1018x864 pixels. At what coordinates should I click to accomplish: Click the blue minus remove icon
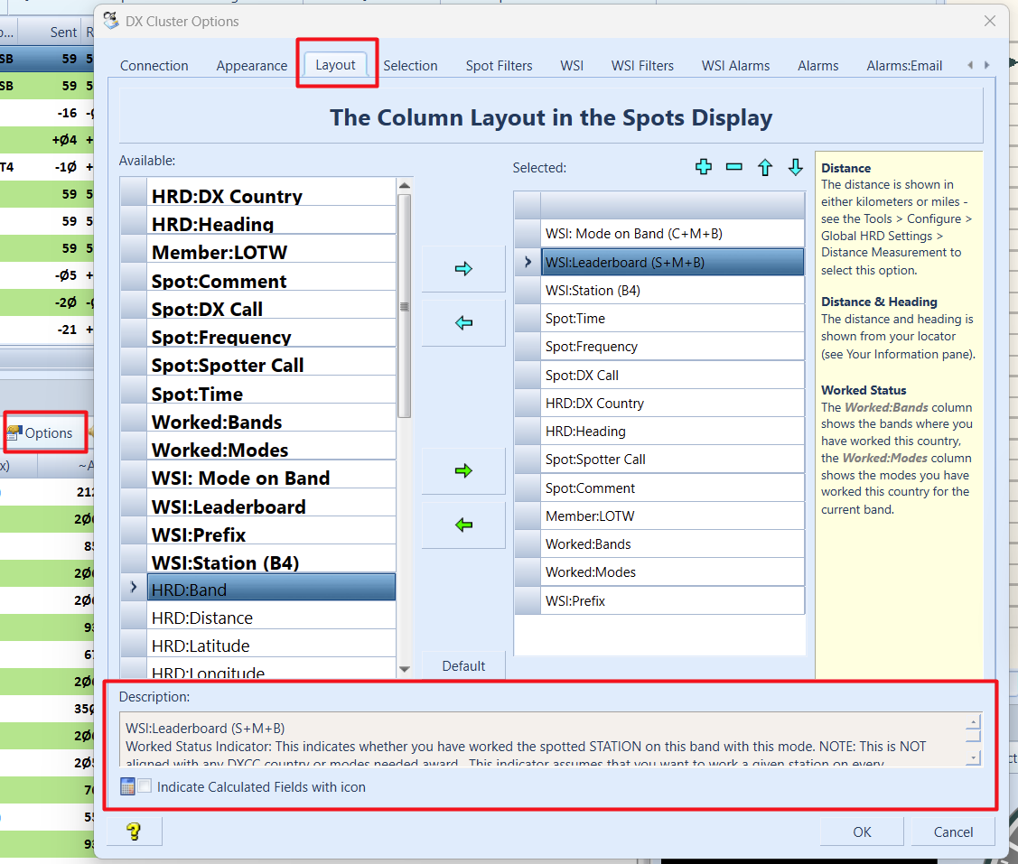coord(734,167)
